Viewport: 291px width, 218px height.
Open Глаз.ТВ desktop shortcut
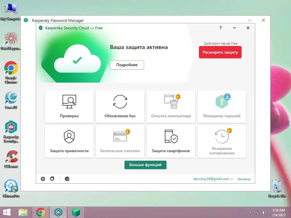pyautogui.click(x=11, y=100)
